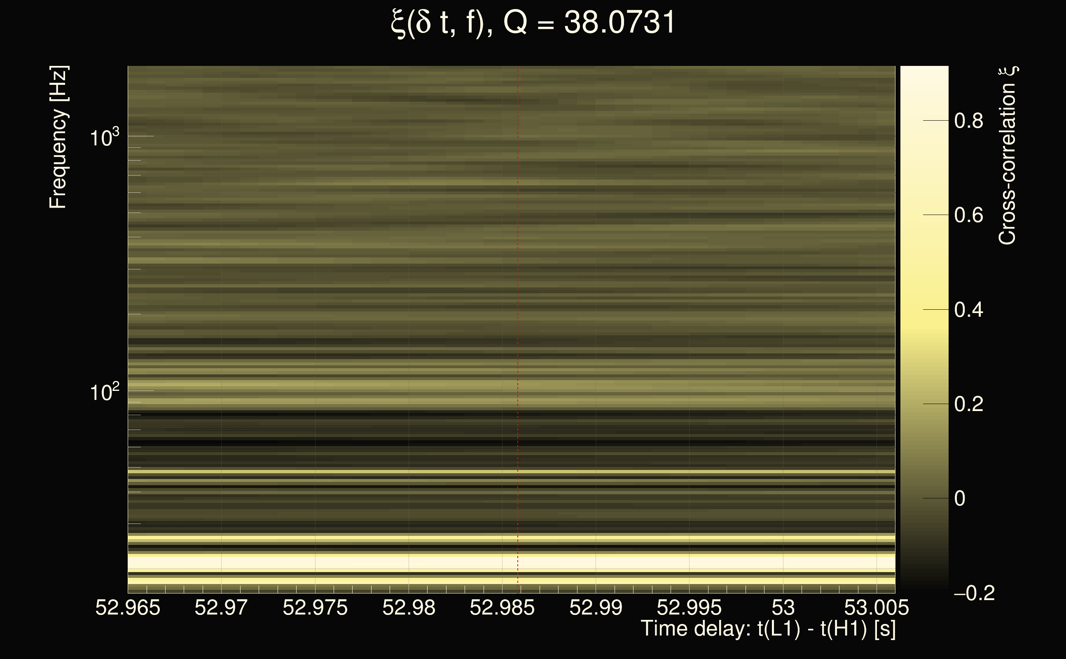Click the Time delay t(L1) - t(H1) axis label
Viewport: 1066px width, 659px height.
click(x=768, y=629)
